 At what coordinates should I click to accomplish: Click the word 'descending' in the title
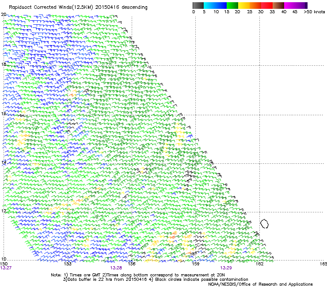pos(134,8)
